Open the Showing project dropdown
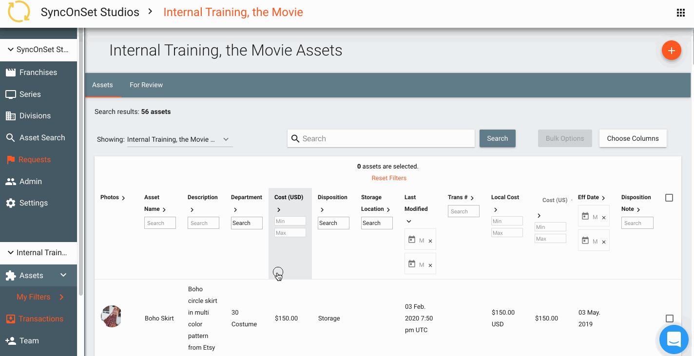The height and width of the screenshot is (356, 694). click(180, 139)
